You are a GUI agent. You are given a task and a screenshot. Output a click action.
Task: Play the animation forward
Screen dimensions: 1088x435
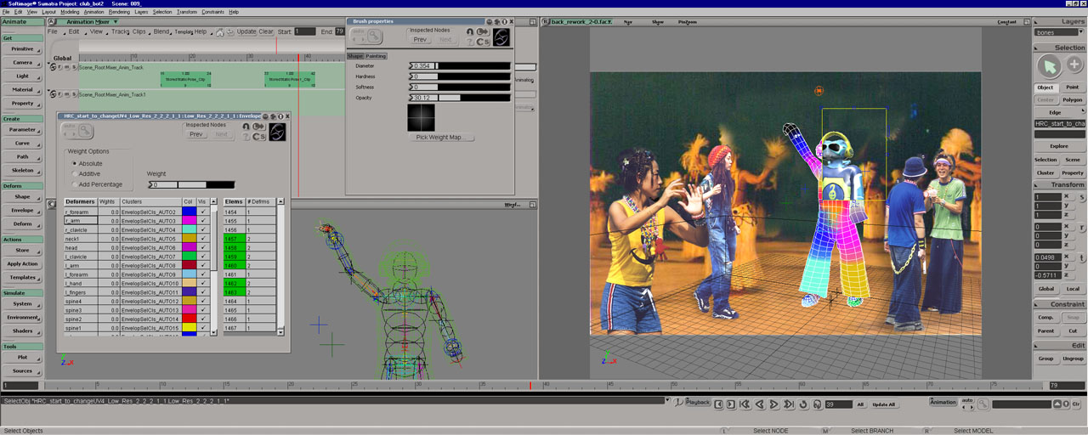(x=774, y=404)
